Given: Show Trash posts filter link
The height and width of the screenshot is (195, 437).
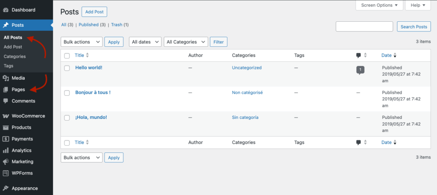Looking at the screenshot, I should click(117, 25).
